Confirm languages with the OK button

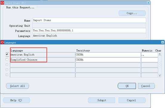[127, 86]
